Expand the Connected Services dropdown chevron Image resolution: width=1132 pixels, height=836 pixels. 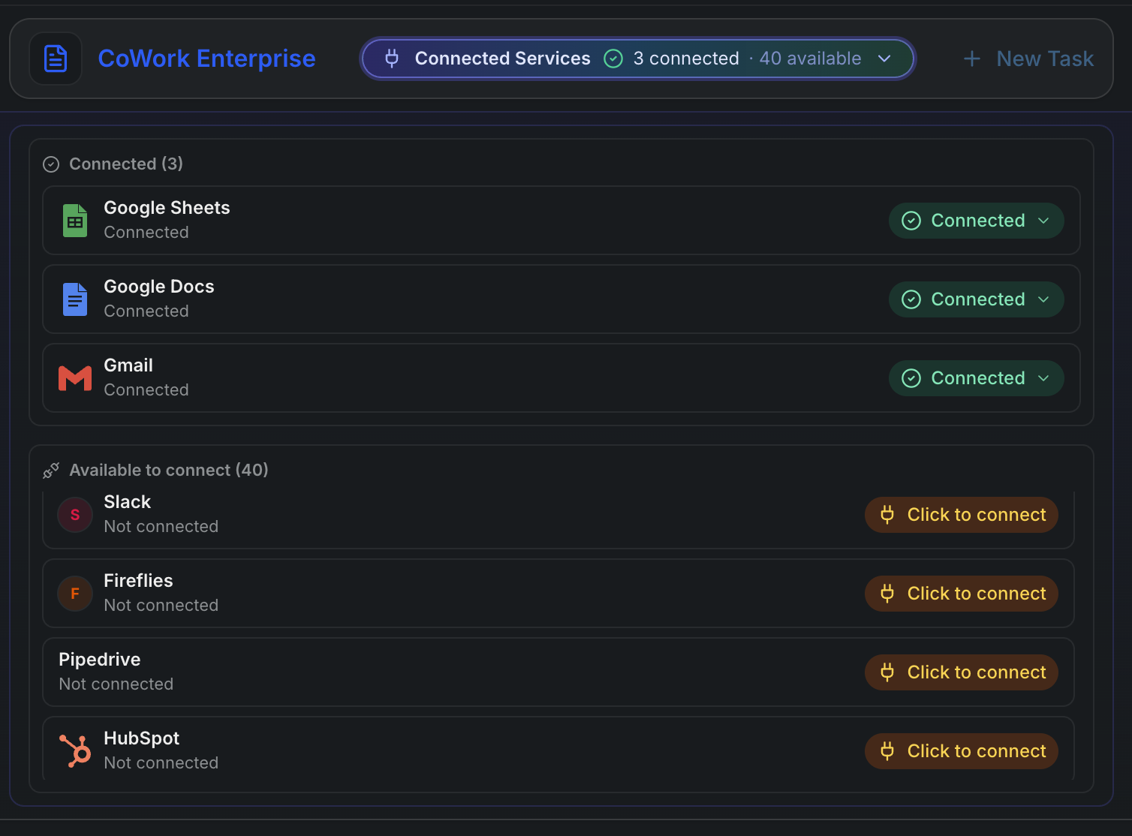tap(884, 59)
